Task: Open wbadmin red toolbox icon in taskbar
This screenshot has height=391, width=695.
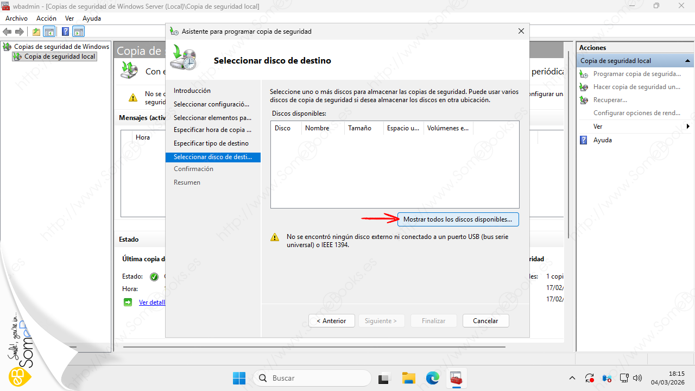Action: 456,378
